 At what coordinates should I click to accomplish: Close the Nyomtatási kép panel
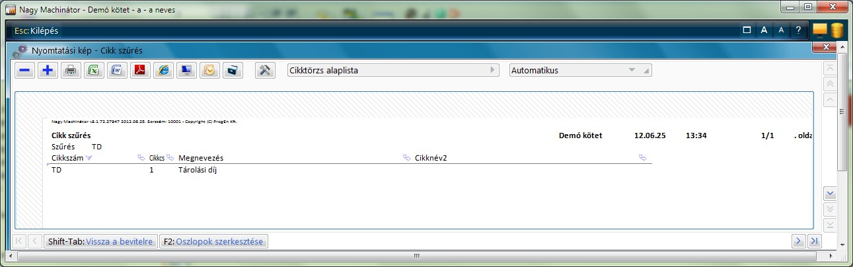point(825,47)
